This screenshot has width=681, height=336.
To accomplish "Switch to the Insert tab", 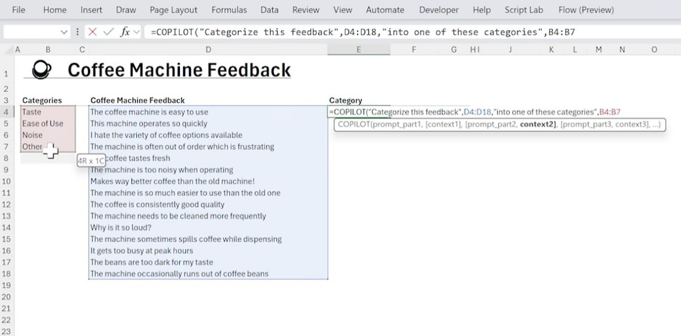I will pos(91,10).
